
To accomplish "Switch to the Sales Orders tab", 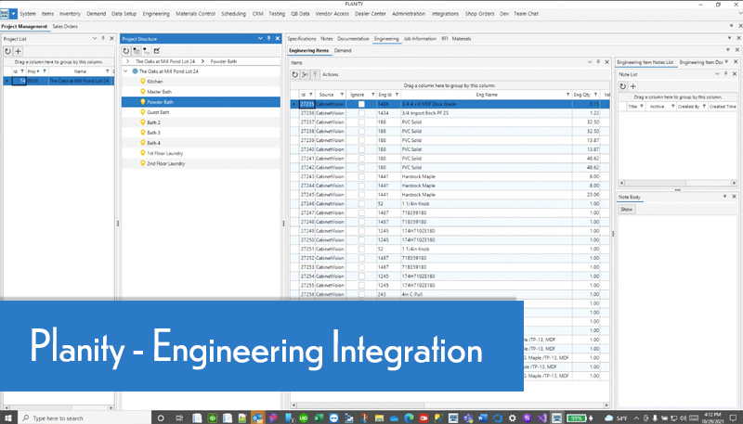I will [65, 27].
